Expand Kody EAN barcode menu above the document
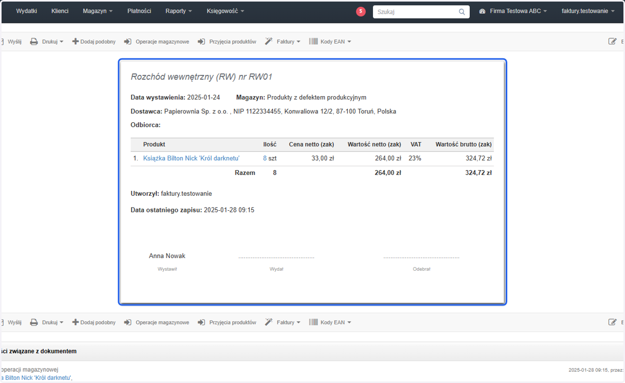This screenshot has width=625, height=383. 330,42
